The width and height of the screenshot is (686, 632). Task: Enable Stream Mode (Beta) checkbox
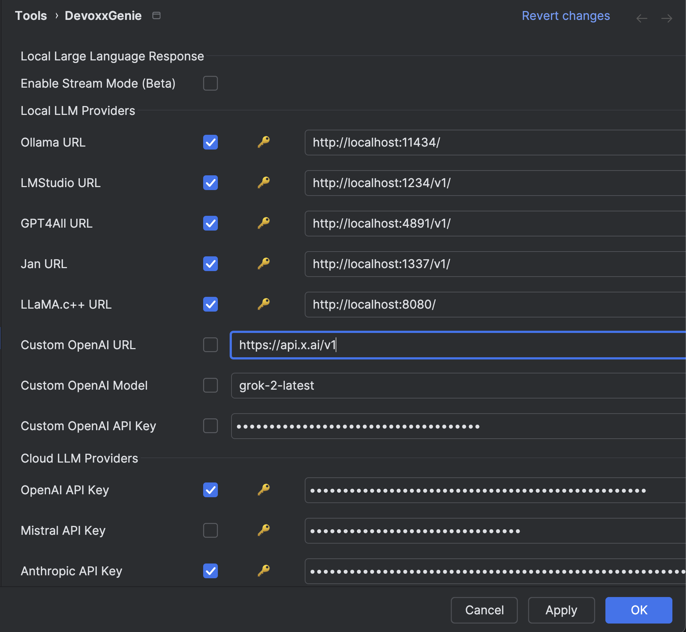211,83
